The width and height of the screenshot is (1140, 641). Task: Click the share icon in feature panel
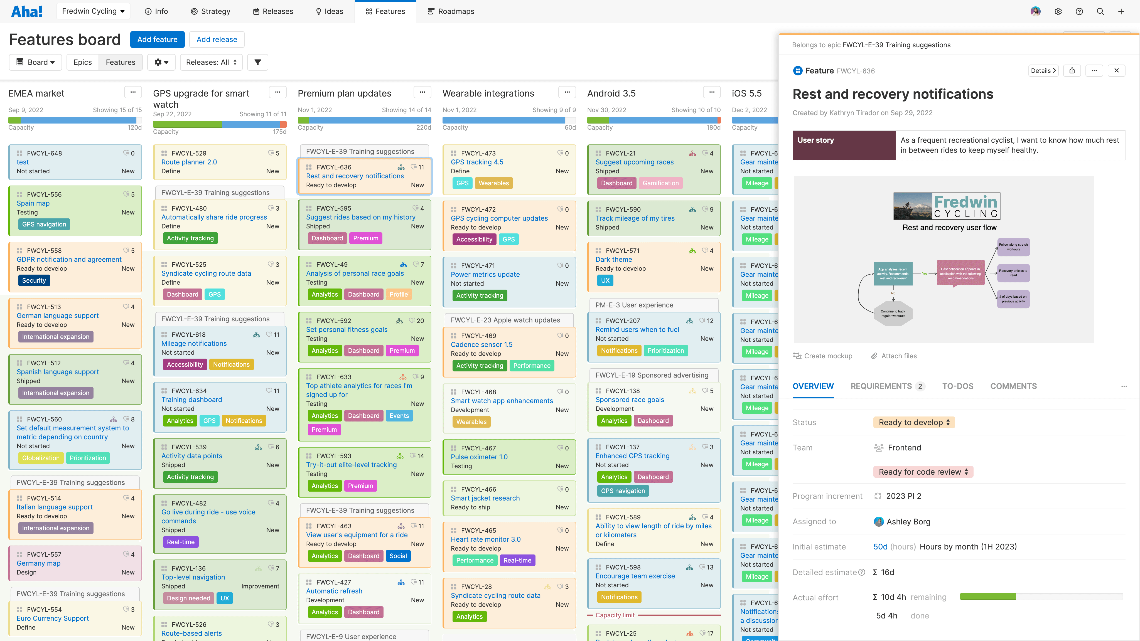click(1072, 71)
